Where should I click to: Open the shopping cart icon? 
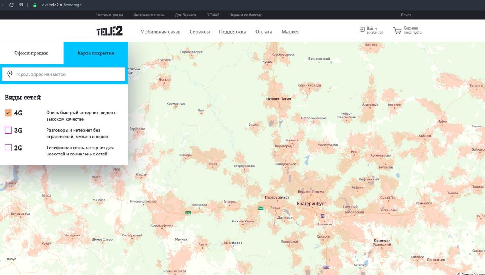point(397,31)
